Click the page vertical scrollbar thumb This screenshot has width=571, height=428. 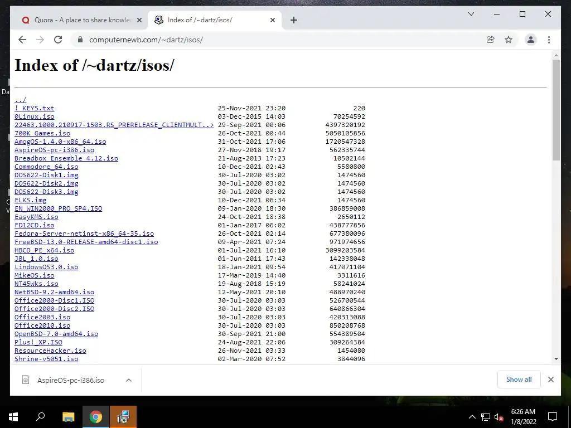[556, 110]
